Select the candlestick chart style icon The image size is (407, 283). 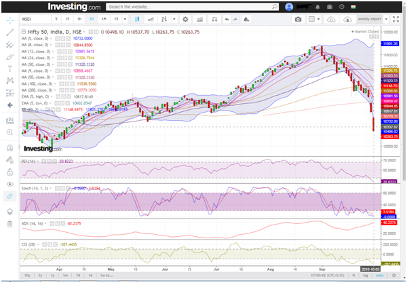pyautogui.click(x=137, y=19)
